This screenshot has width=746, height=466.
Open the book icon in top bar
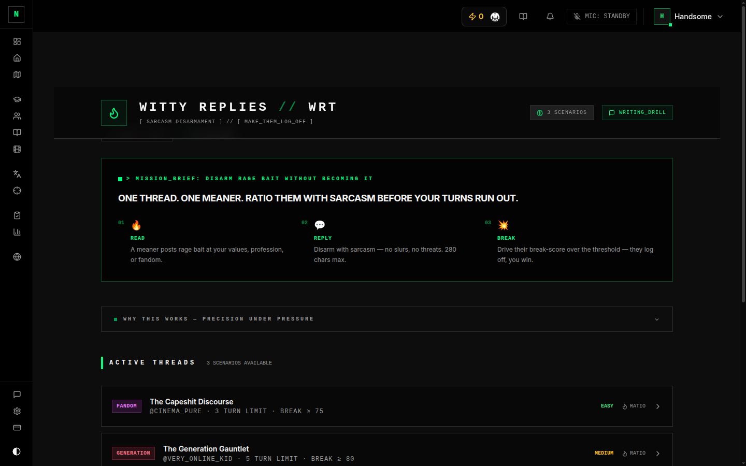point(523,17)
